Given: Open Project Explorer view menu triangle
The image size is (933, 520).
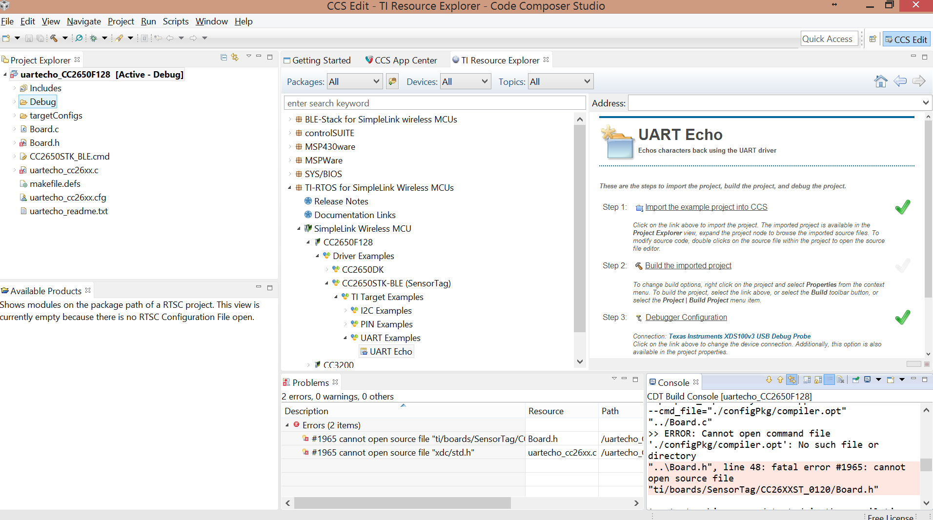Looking at the screenshot, I should point(248,56).
